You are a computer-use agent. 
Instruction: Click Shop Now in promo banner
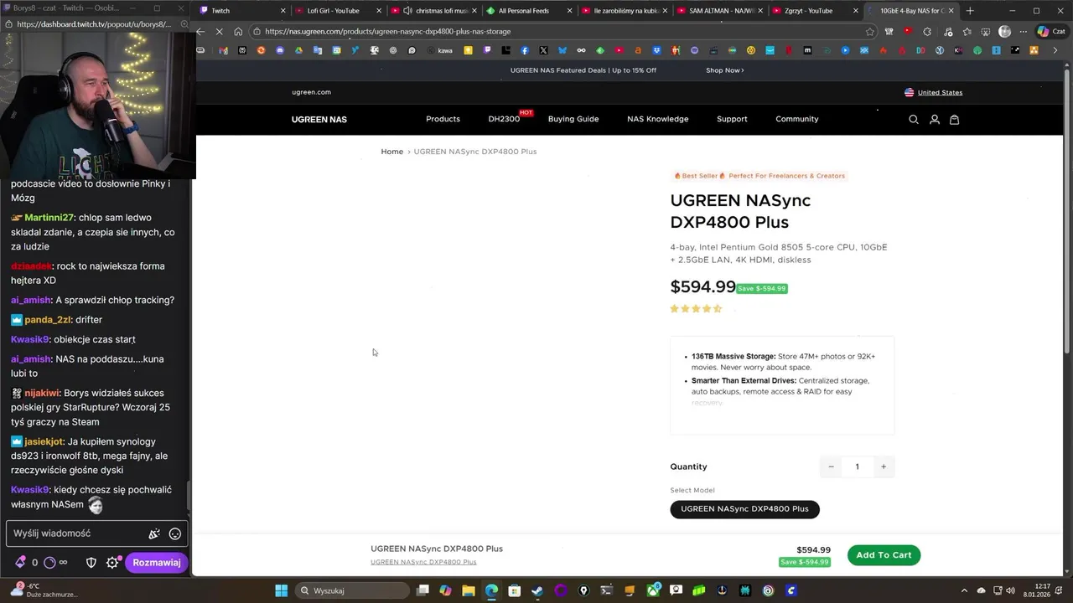point(724,70)
